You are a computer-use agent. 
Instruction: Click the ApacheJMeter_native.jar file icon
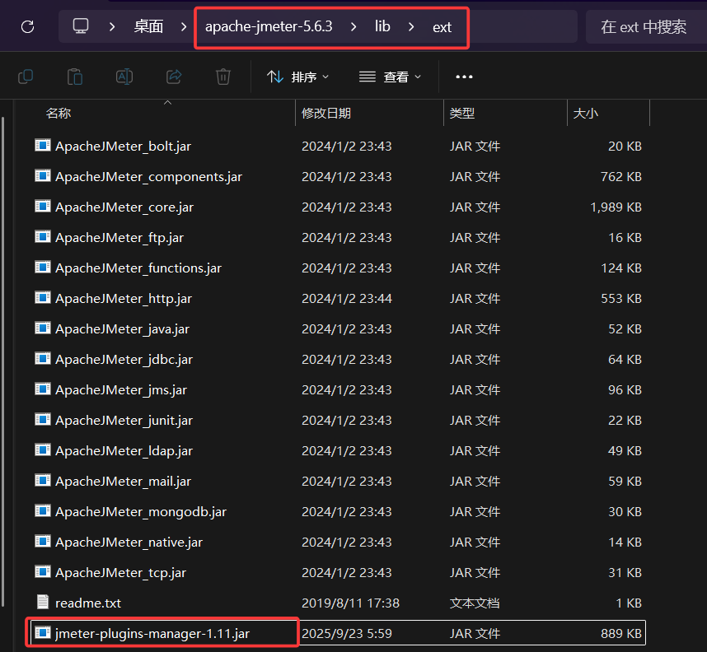point(42,542)
